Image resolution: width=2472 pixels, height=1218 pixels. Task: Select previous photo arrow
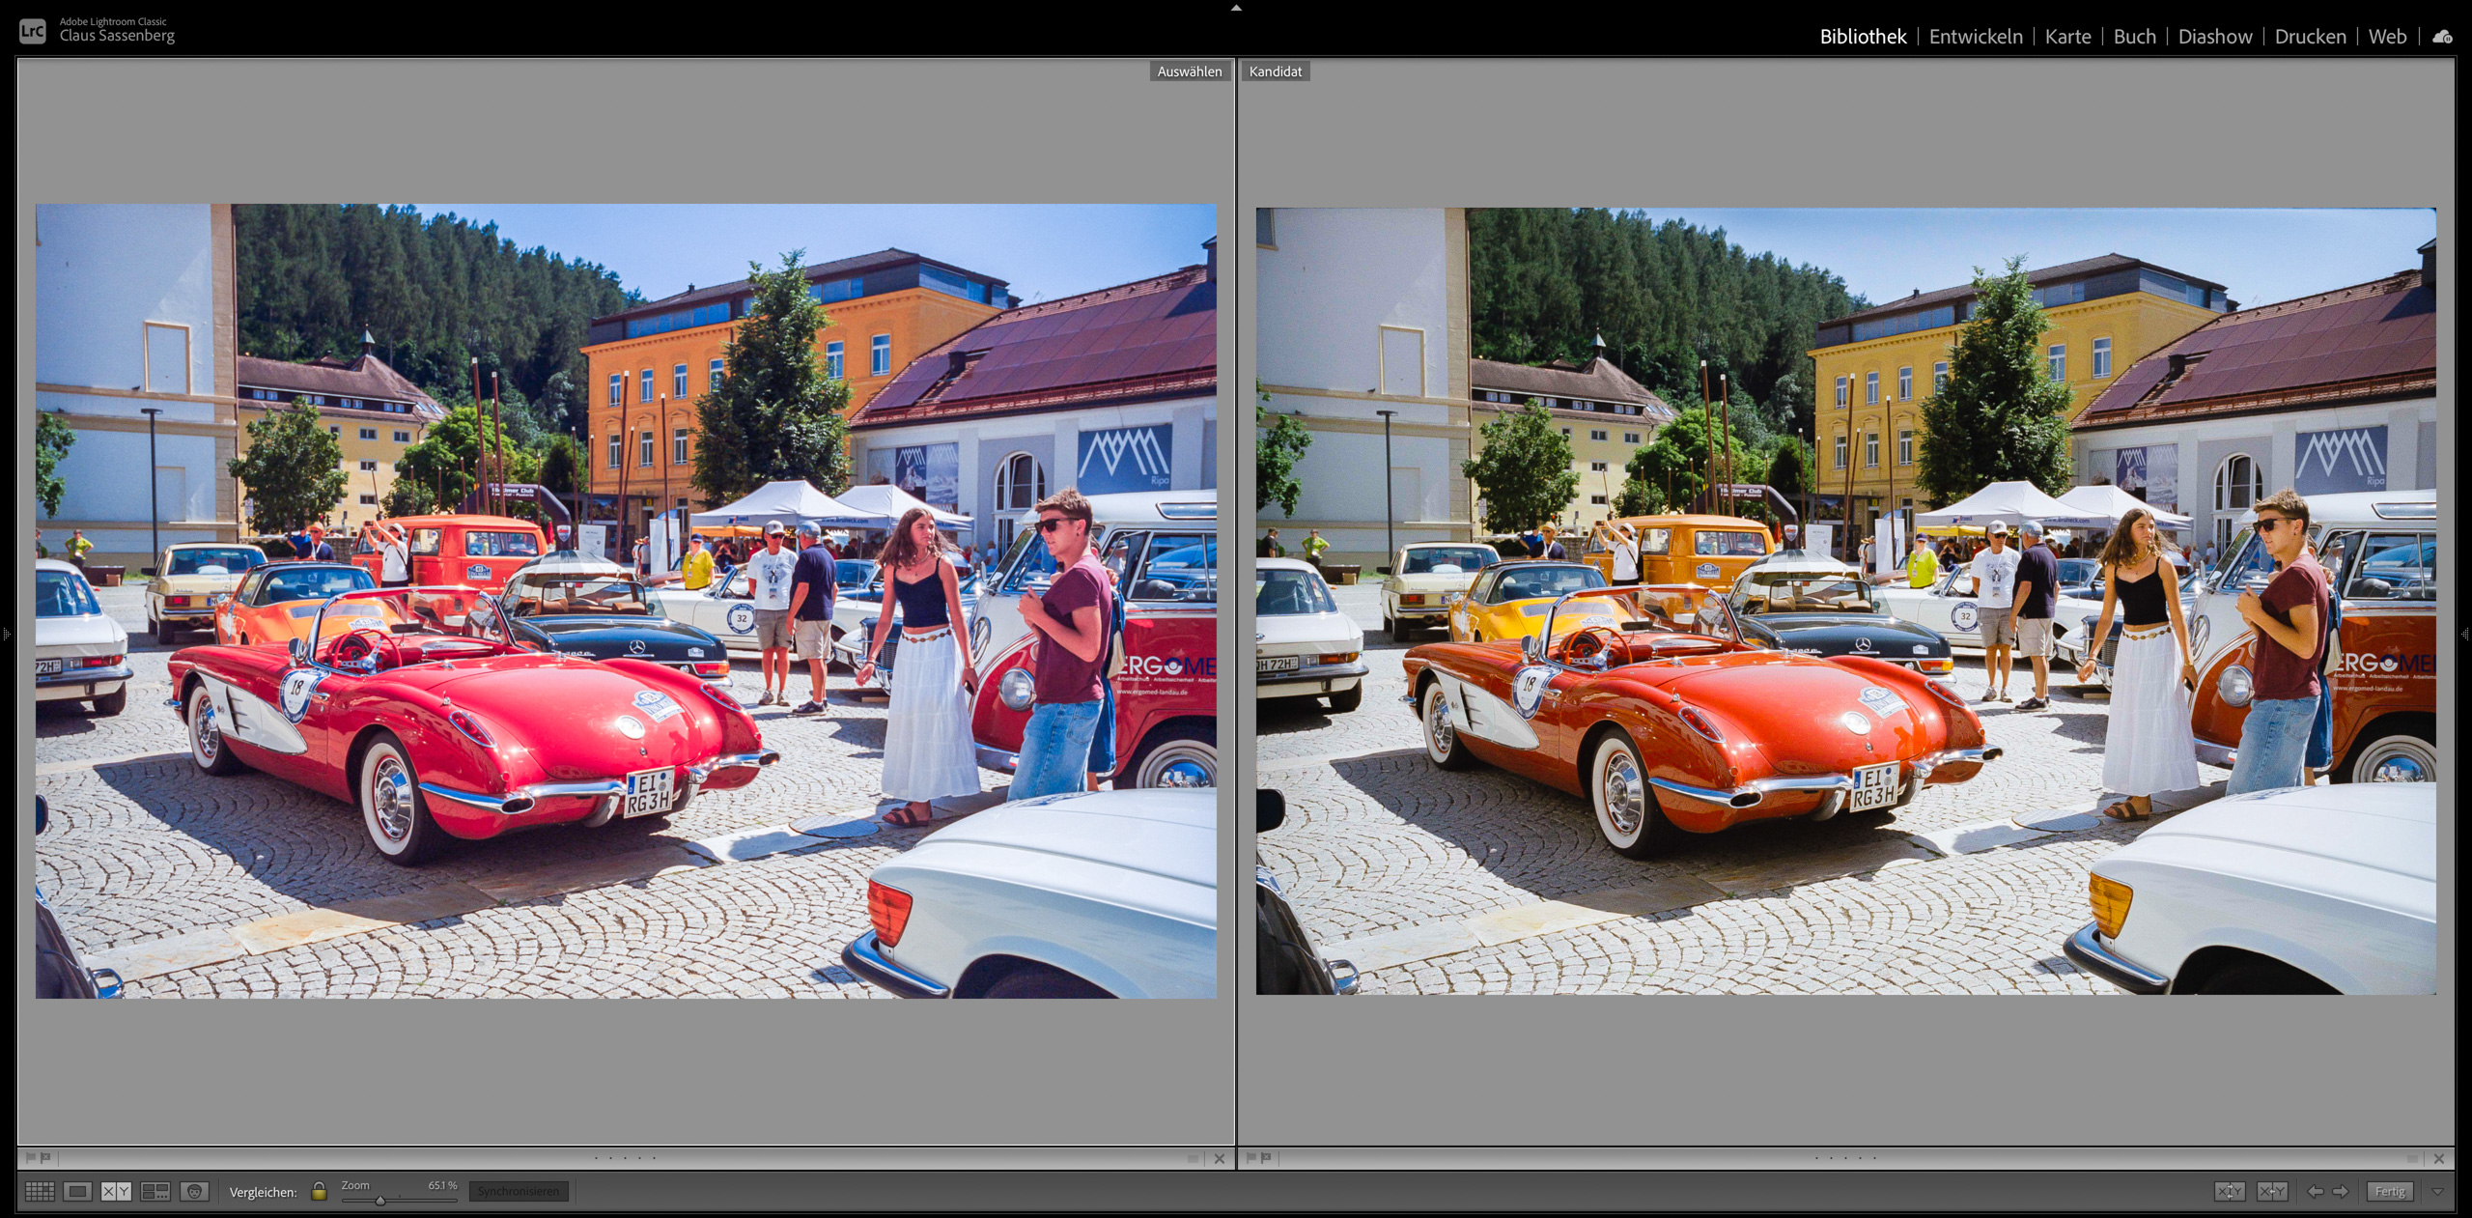2315,1191
